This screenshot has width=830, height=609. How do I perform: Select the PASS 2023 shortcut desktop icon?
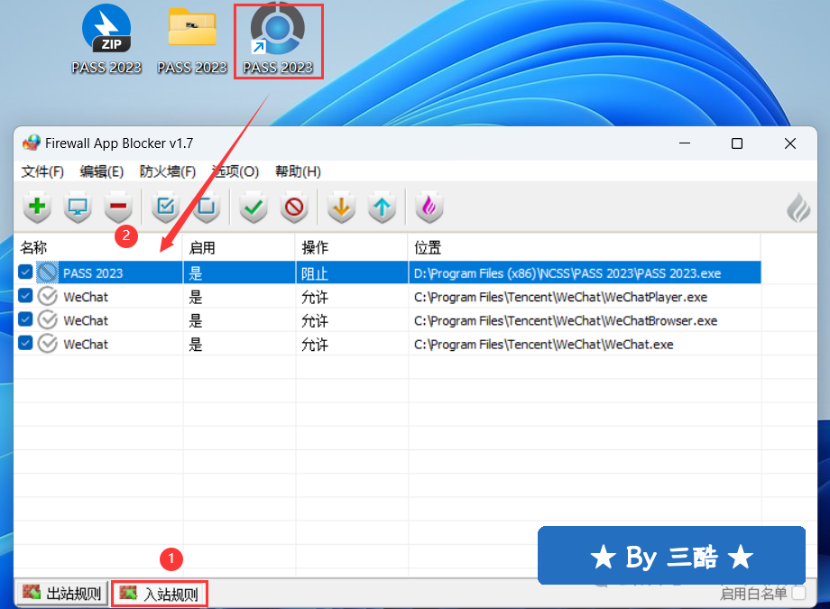pos(278,40)
